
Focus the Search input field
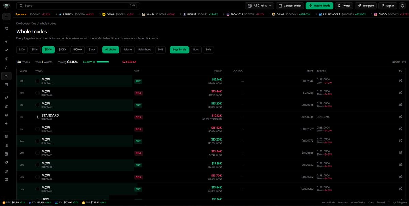(78, 6)
